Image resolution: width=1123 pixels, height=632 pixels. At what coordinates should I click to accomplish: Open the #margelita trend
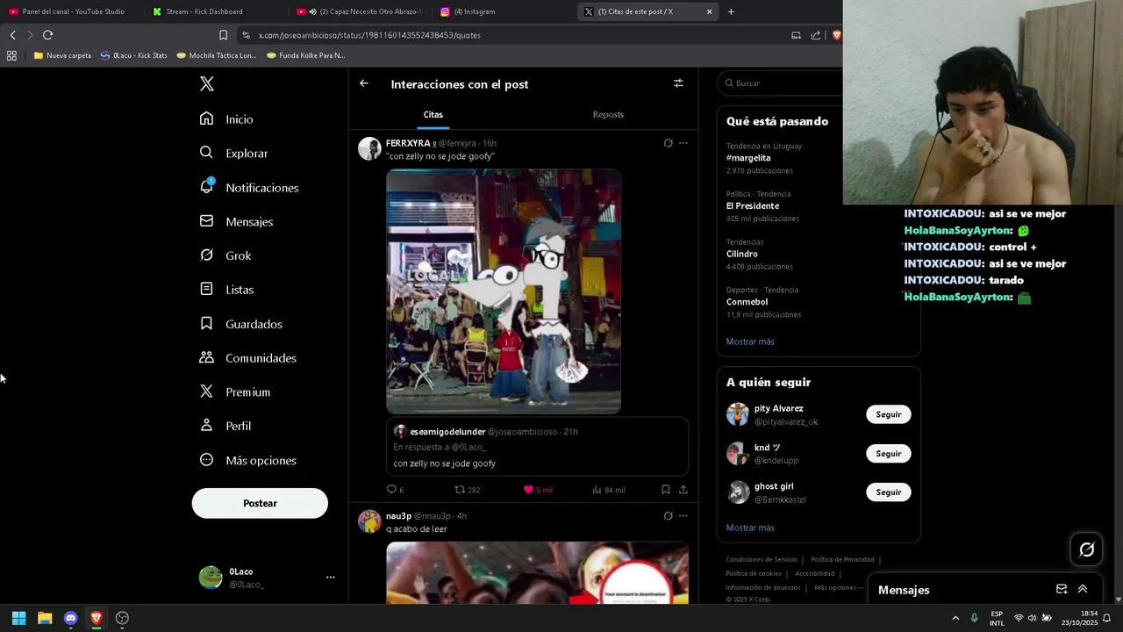coord(748,158)
